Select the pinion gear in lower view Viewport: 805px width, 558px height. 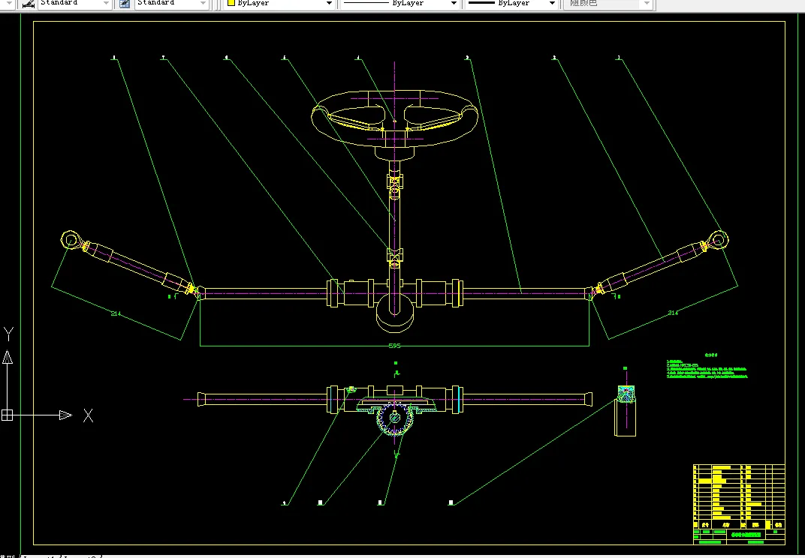394,418
